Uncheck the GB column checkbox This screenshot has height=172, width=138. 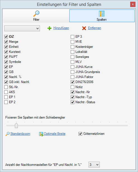pyautogui.click(x=6, y=72)
